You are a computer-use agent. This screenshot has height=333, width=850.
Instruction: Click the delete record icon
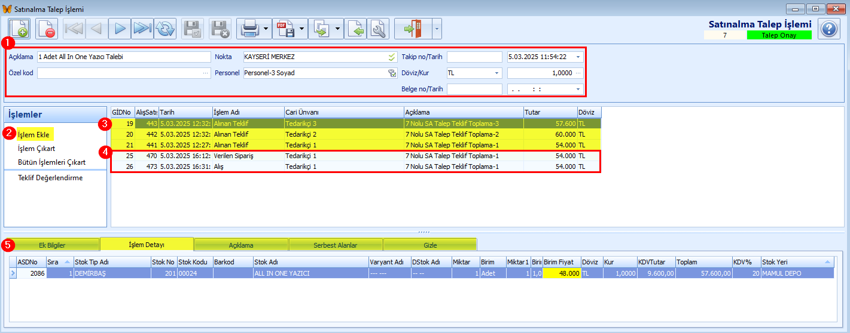tap(47, 29)
